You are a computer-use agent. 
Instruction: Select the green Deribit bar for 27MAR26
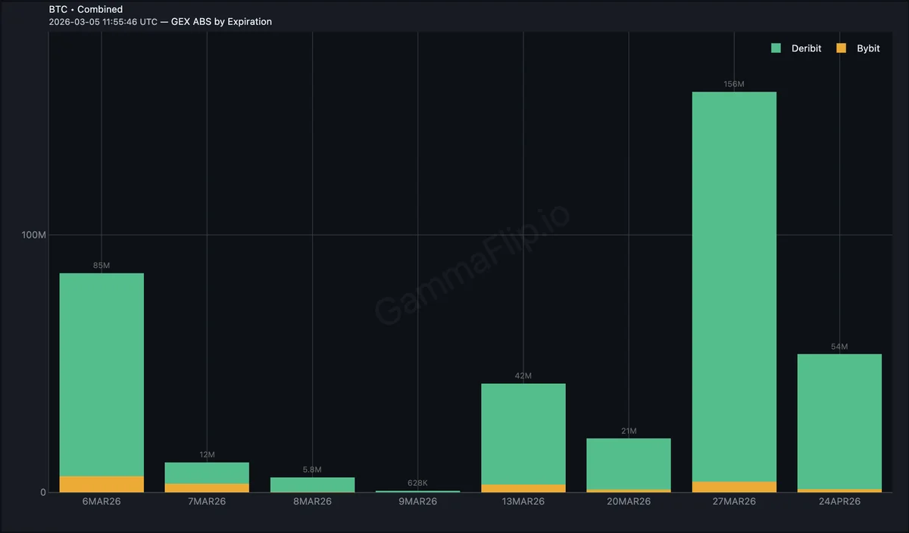point(734,286)
